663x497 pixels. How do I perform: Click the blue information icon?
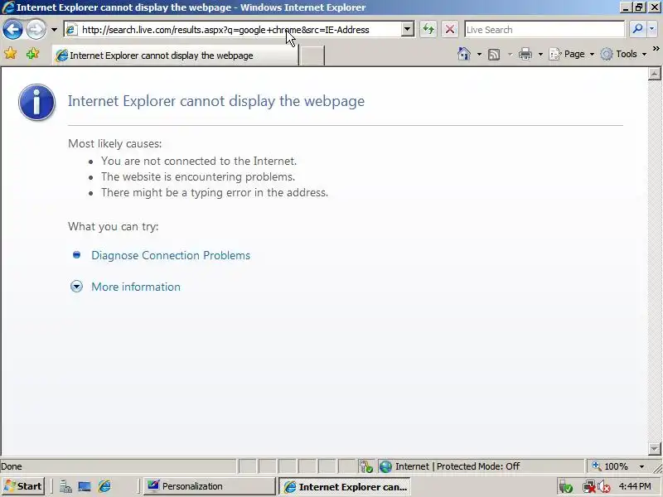click(x=36, y=102)
